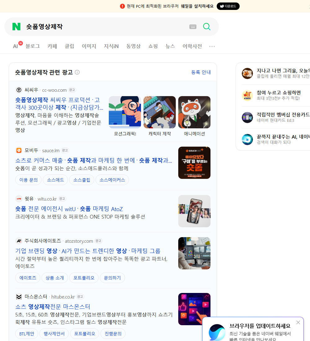Click the 윗유 witu favicon
Image resolution: width=310 pixels, height=341 pixels.
(x=19, y=198)
